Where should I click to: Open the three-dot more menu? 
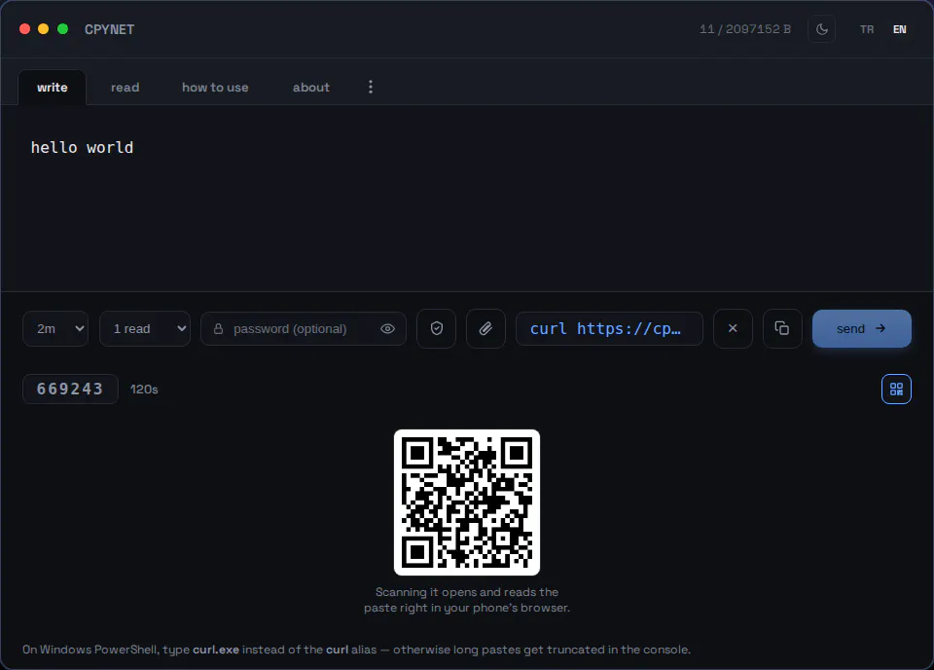[371, 87]
